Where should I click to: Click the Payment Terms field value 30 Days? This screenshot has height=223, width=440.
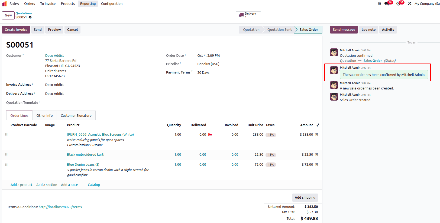point(203,72)
